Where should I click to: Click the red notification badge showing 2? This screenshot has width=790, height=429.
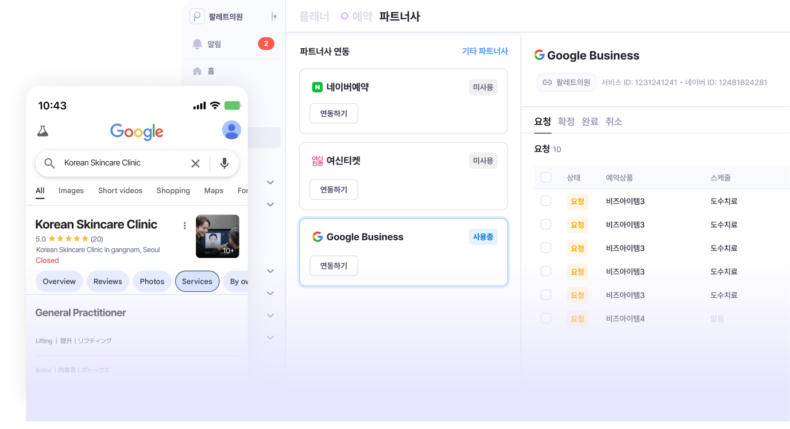[266, 44]
